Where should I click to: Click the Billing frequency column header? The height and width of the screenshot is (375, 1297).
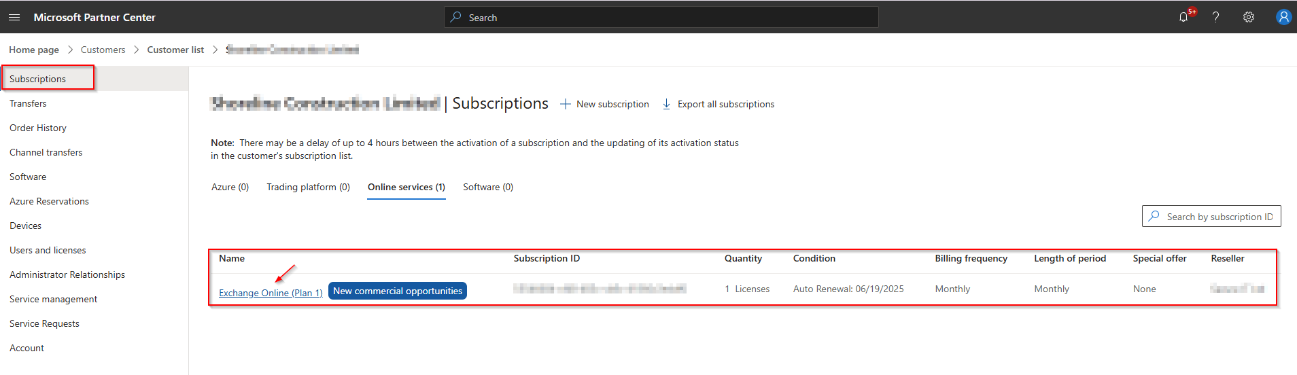click(971, 258)
